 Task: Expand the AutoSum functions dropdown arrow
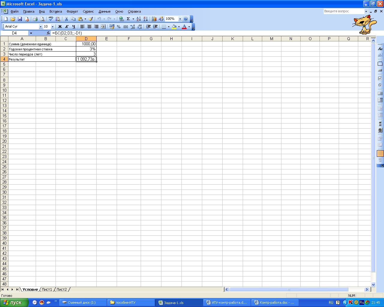(133, 19)
